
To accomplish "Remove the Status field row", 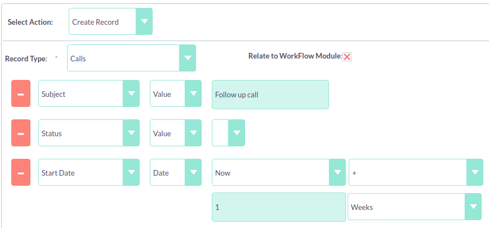I will pyautogui.click(x=21, y=133).
